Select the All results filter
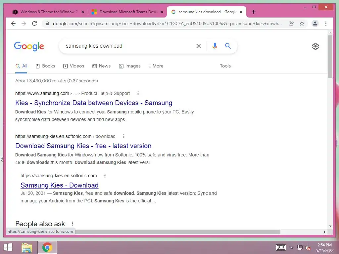 [21, 66]
